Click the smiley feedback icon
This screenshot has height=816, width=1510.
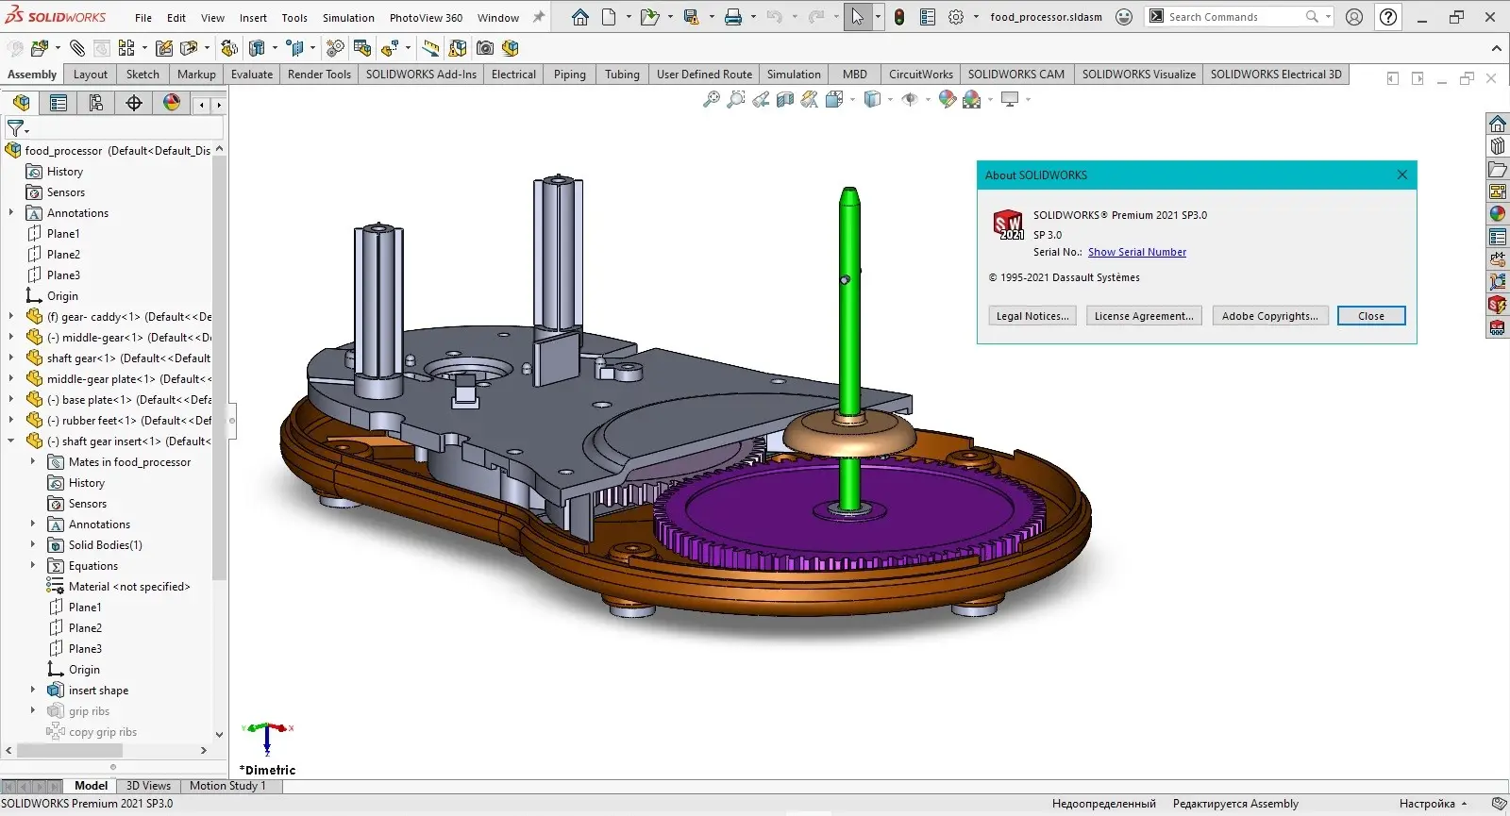point(1124,17)
